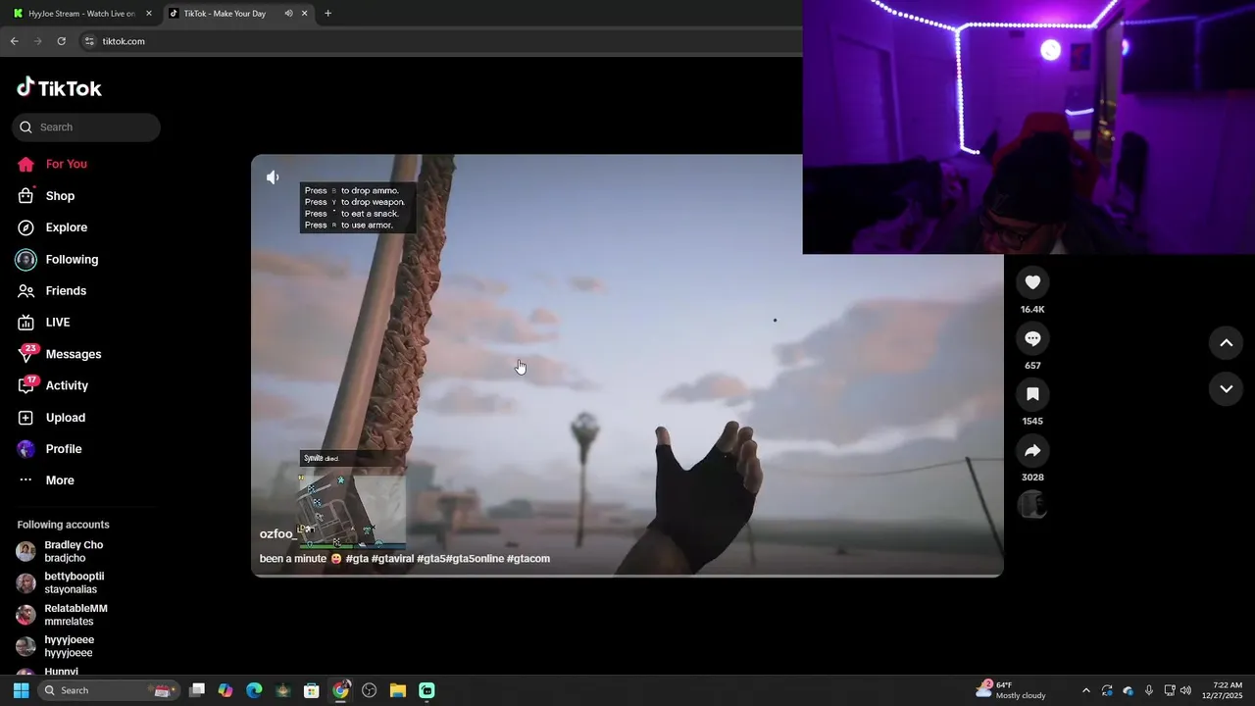Image resolution: width=1255 pixels, height=706 pixels.
Task: Open taskbar volume control
Action: pos(1185,690)
